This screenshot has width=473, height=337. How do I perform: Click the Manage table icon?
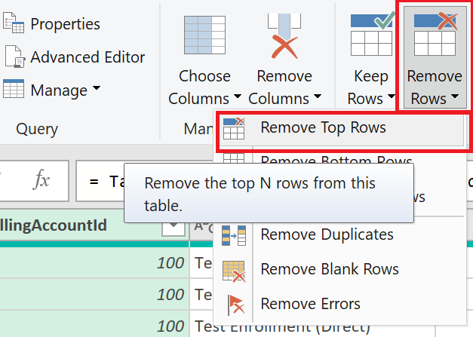pyautogui.click(x=14, y=89)
